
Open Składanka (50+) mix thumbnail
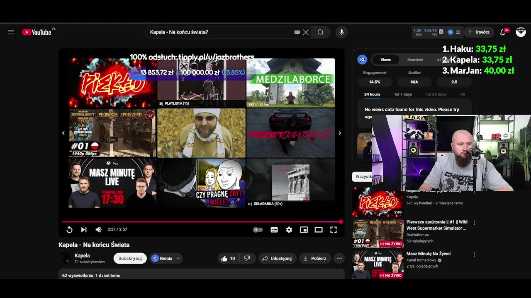[x=290, y=183]
